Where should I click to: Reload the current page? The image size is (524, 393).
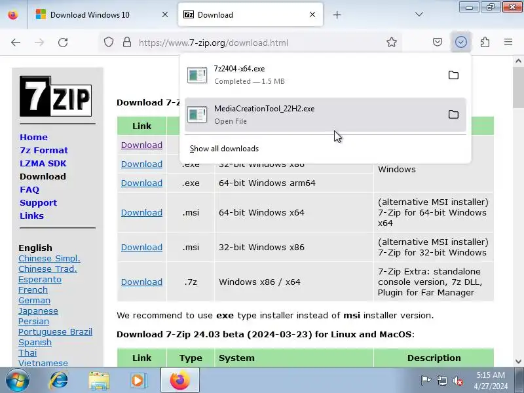click(63, 43)
